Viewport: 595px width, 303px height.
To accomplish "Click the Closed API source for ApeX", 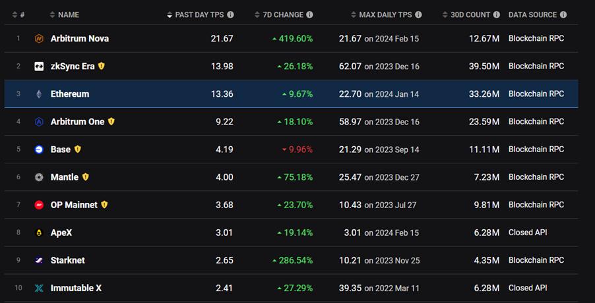I will [528, 233].
